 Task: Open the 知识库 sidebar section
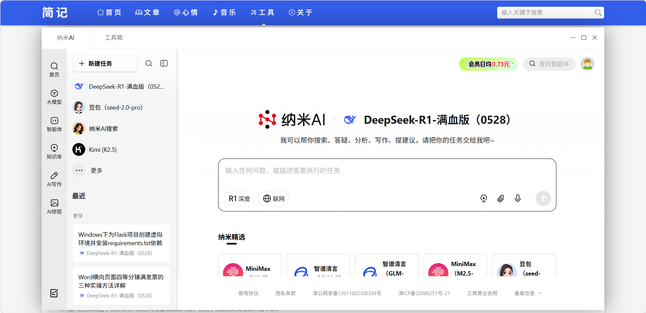click(x=54, y=151)
